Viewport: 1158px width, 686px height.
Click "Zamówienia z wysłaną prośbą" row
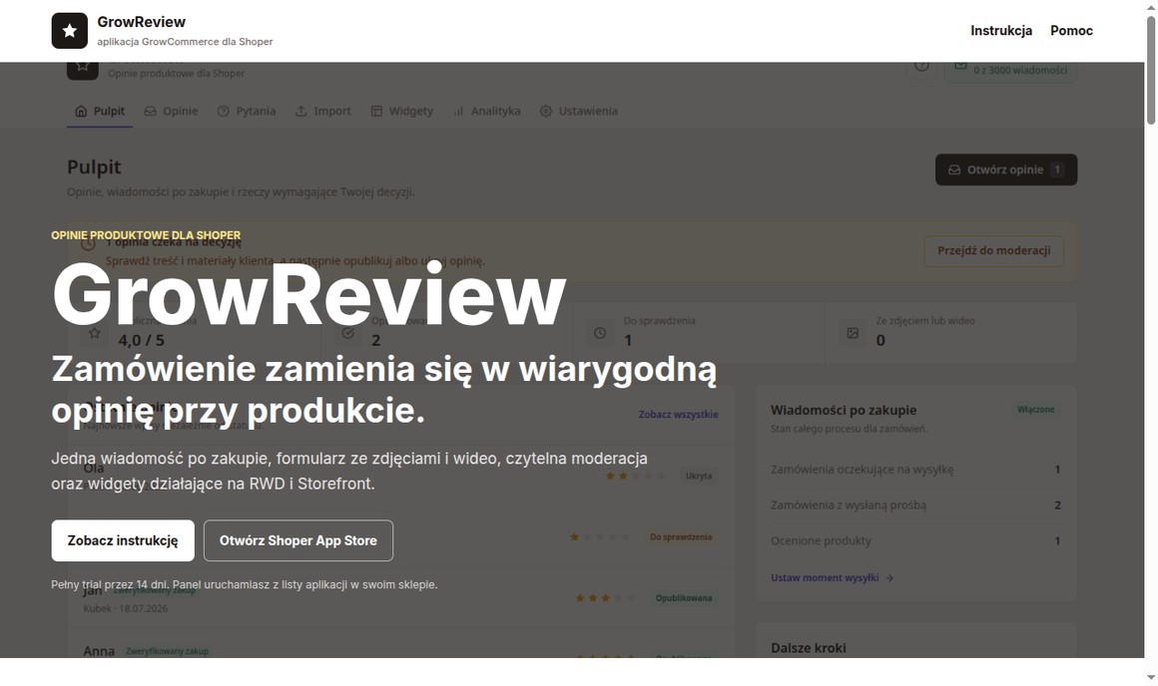915,506
